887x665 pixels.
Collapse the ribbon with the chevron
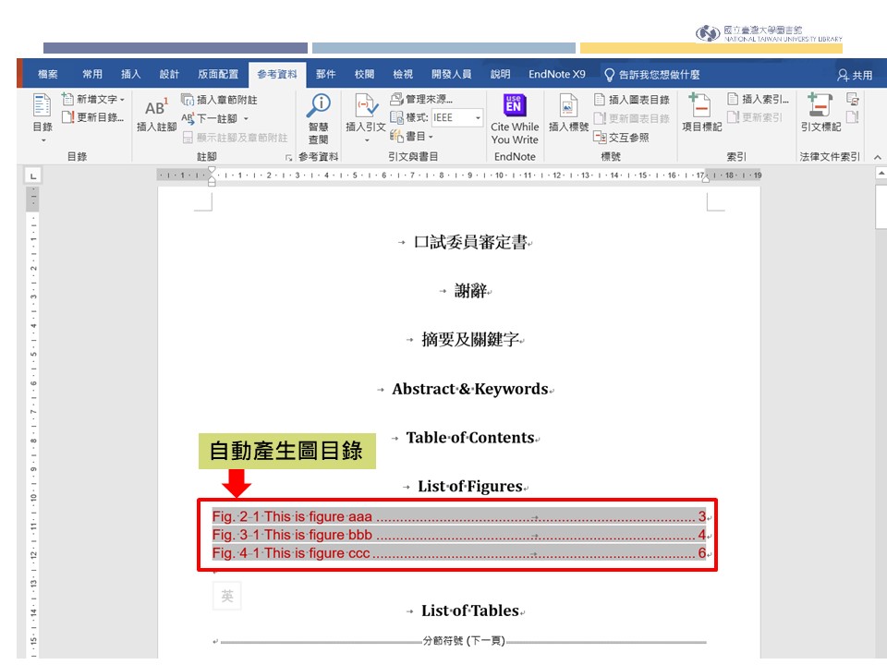[x=878, y=157]
